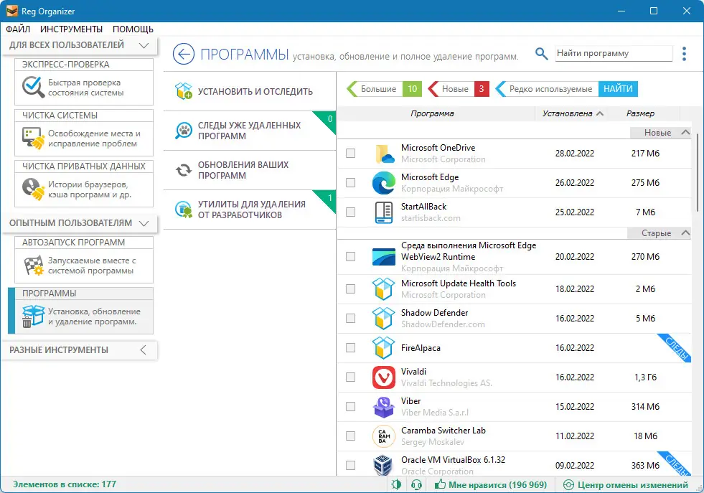Tick the Vivaldi checkbox

351,377
